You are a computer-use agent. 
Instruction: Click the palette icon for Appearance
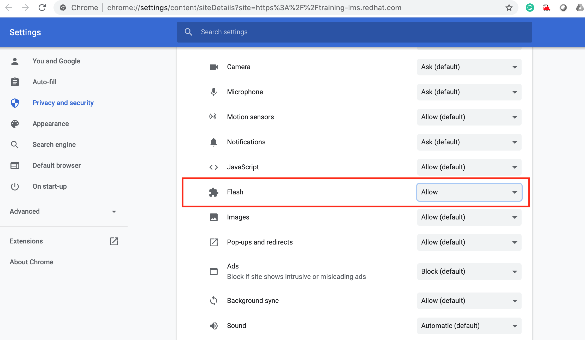click(x=15, y=124)
